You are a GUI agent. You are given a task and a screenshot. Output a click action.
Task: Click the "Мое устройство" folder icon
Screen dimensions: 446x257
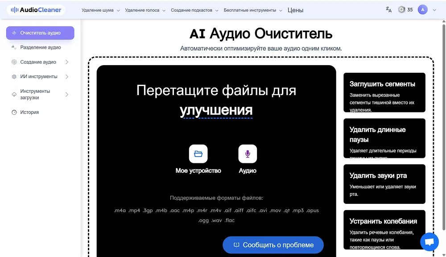(x=198, y=154)
